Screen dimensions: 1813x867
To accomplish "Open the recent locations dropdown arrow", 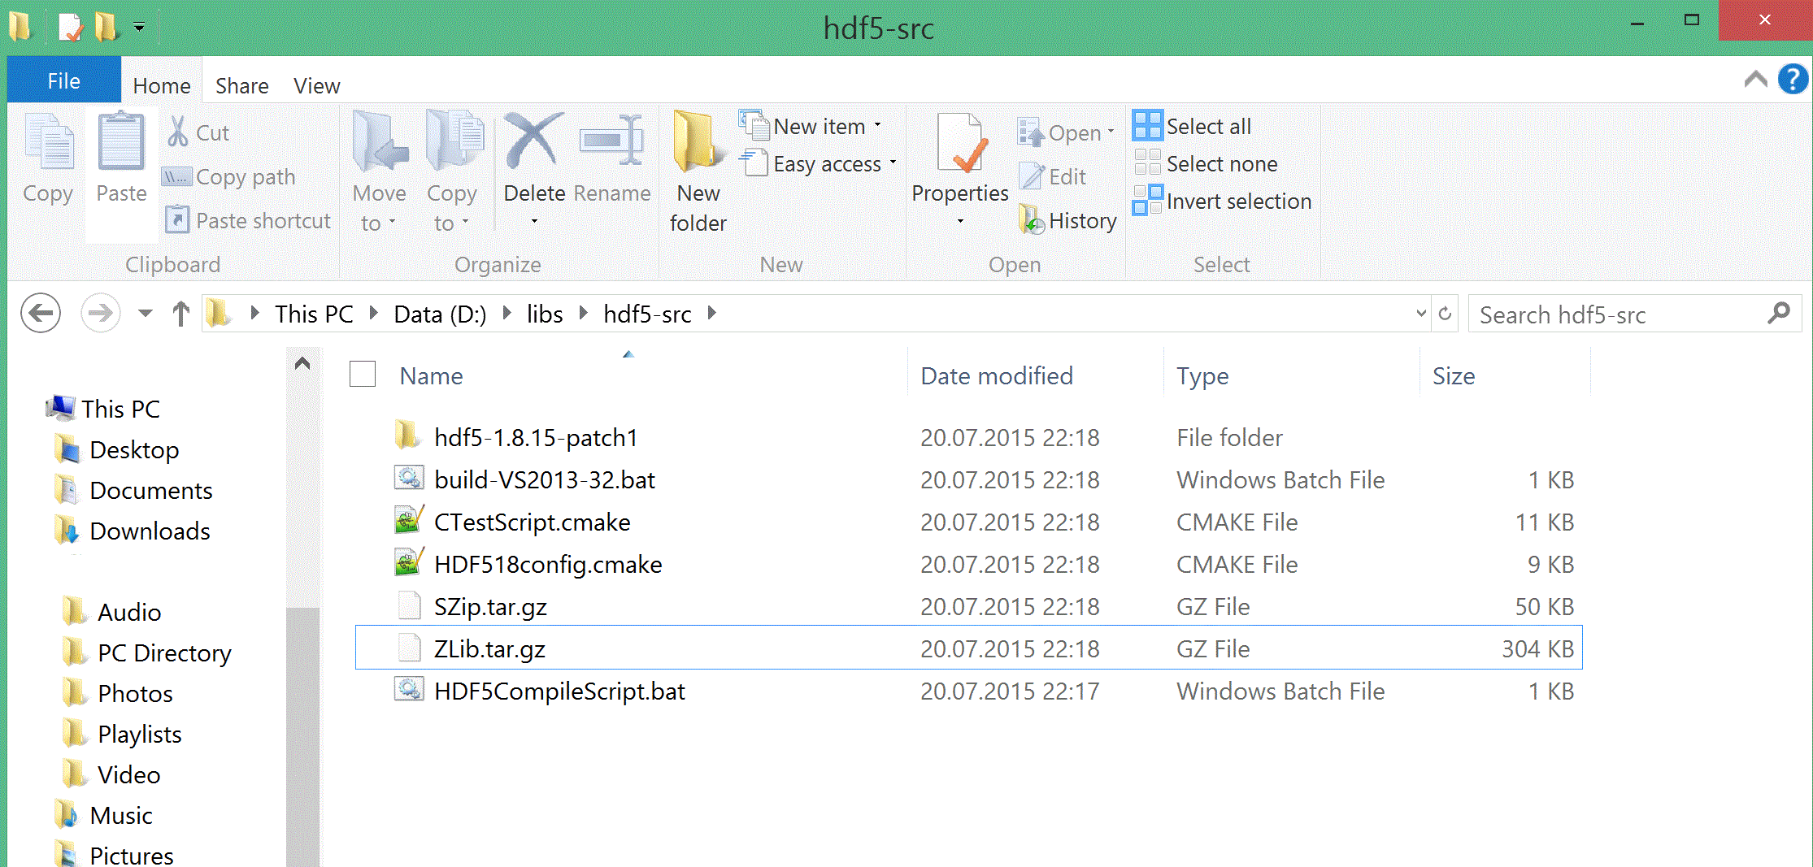I will pos(146,314).
